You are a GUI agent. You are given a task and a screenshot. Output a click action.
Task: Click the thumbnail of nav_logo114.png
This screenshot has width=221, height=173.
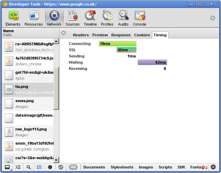click(9, 132)
